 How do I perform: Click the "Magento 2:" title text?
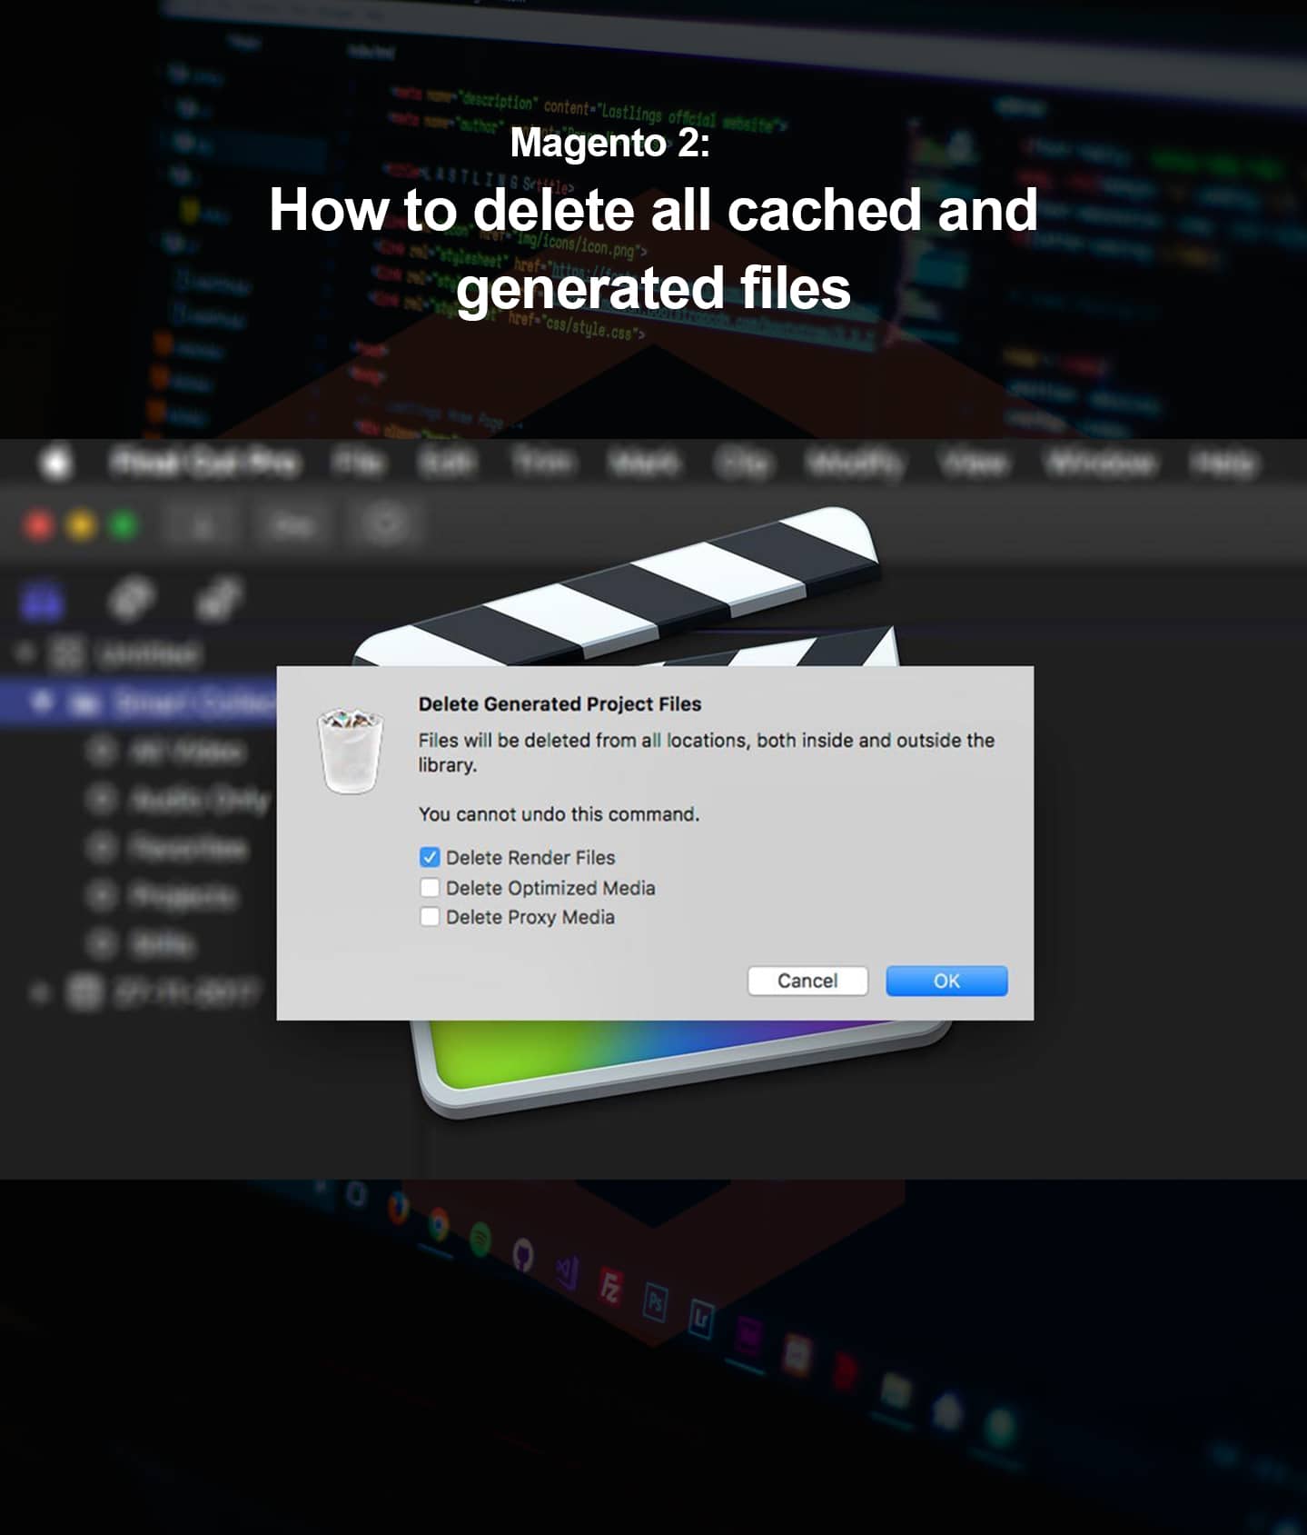pos(610,142)
